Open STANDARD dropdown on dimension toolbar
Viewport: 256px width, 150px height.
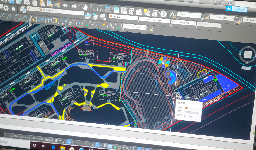(135, 27)
